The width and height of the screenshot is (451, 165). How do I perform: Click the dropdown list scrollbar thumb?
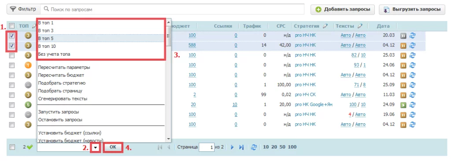point(169,36)
